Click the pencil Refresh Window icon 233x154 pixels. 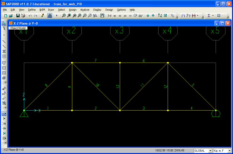coord(43,15)
